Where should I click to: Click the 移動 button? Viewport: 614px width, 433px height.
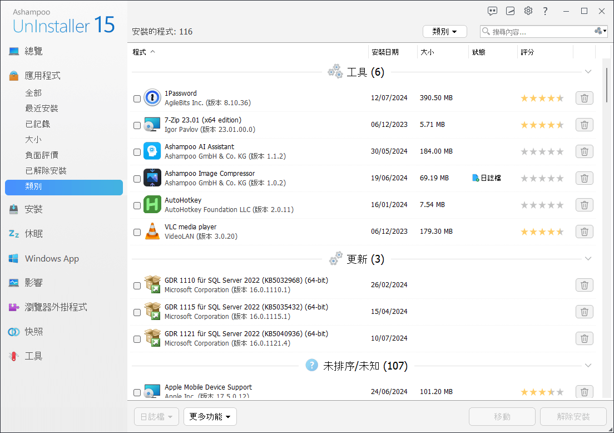click(502, 416)
